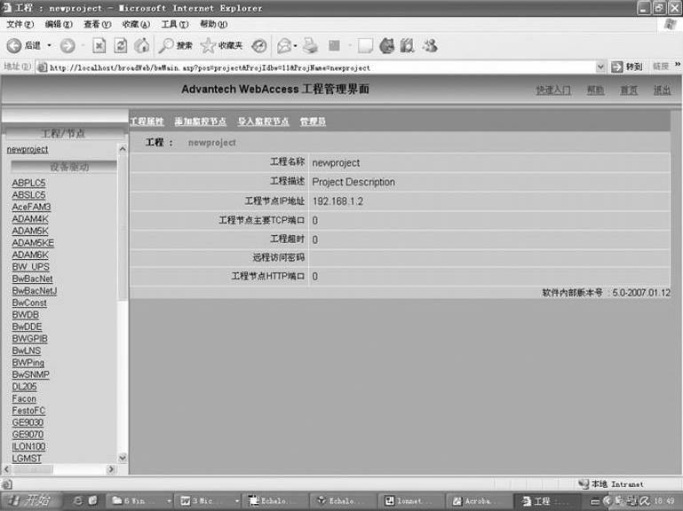Click 导入监控节点 import node link

(x=264, y=122)
